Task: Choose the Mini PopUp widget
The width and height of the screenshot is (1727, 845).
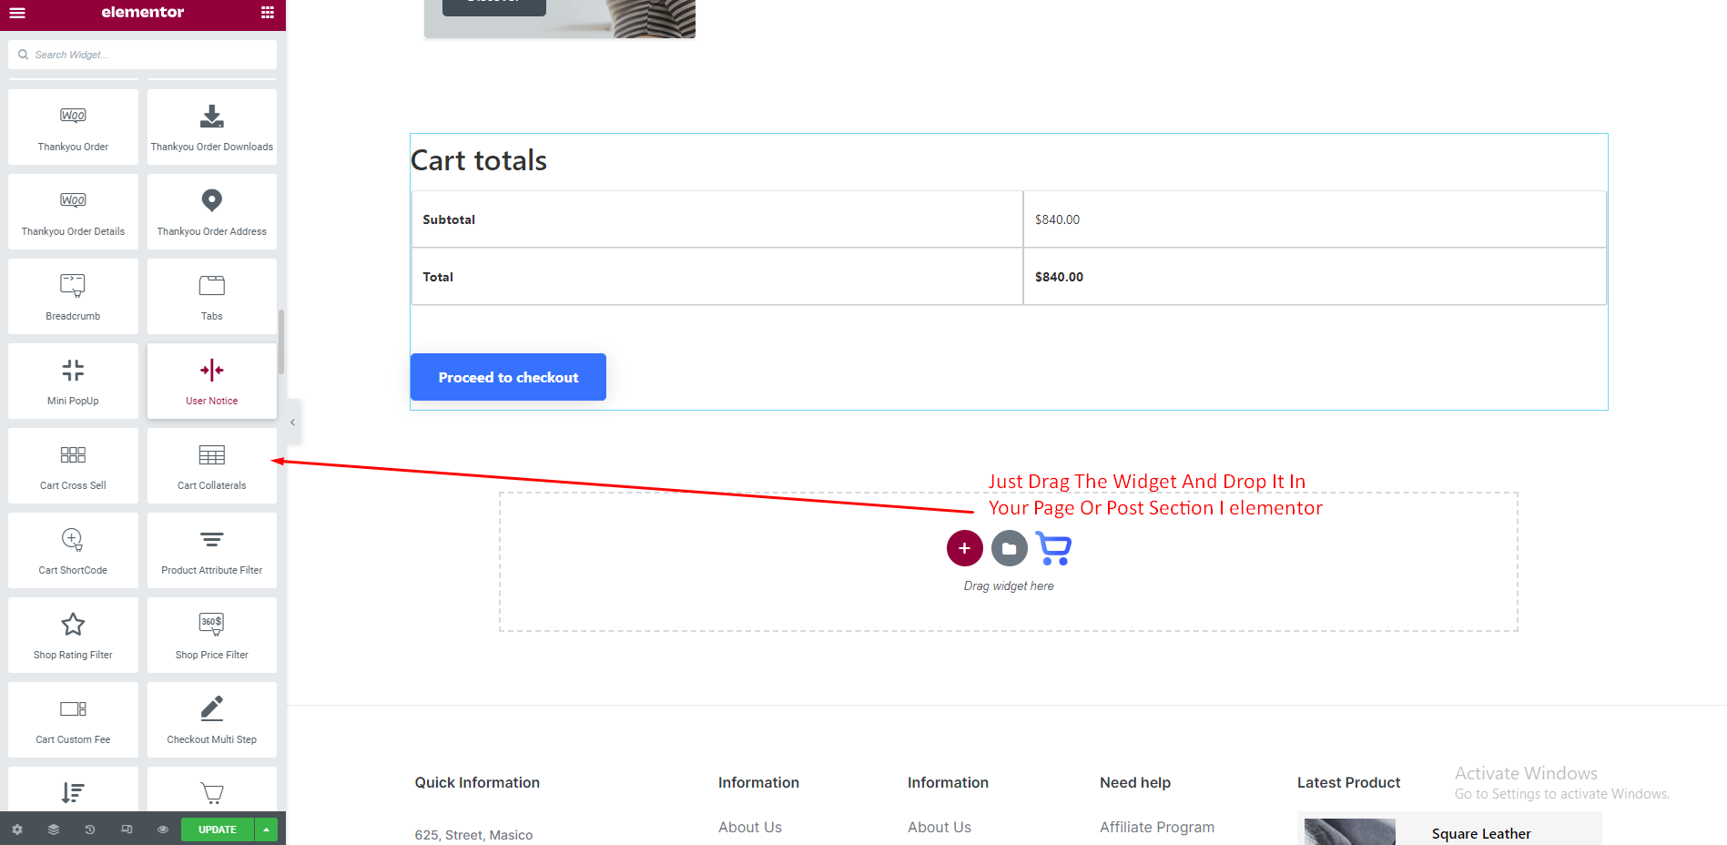Action: (x=73, y=381)
